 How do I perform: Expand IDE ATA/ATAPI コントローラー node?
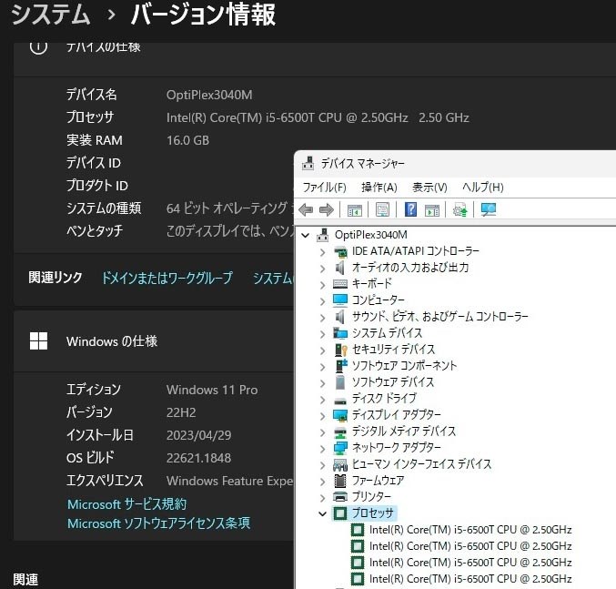click(x=322, y=252)
